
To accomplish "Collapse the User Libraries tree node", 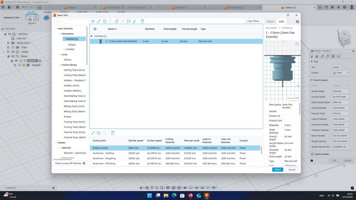I will pyautogui.click(x=57, y=28).
